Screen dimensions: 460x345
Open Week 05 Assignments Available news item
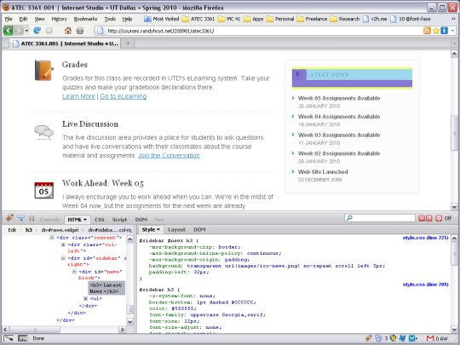(339, 98)
